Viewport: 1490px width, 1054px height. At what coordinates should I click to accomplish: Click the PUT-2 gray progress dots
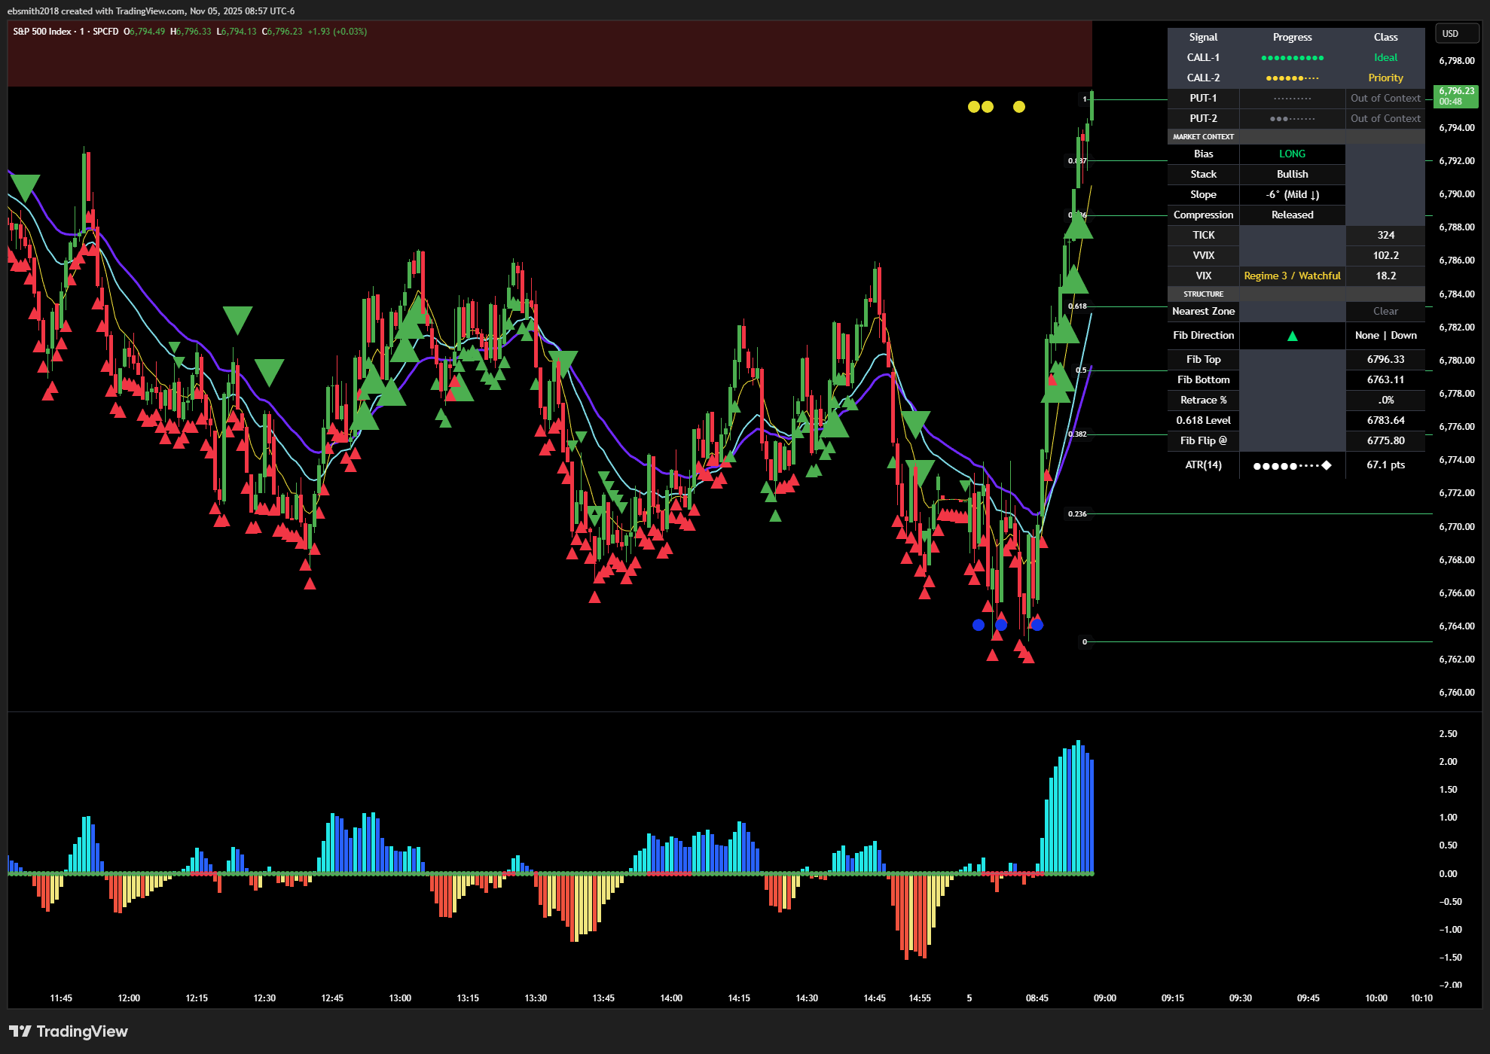(x=1292, y=119)
